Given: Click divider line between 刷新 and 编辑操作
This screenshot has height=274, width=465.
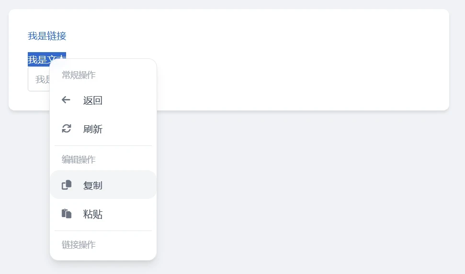Looking at the screenshot, I should click(x=103, y=145).
